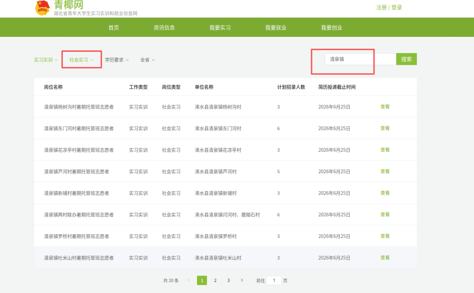This screenshot has width=474, height=293.
Task: Open 我要就业 navigation item
Action: tap(276, 28)
